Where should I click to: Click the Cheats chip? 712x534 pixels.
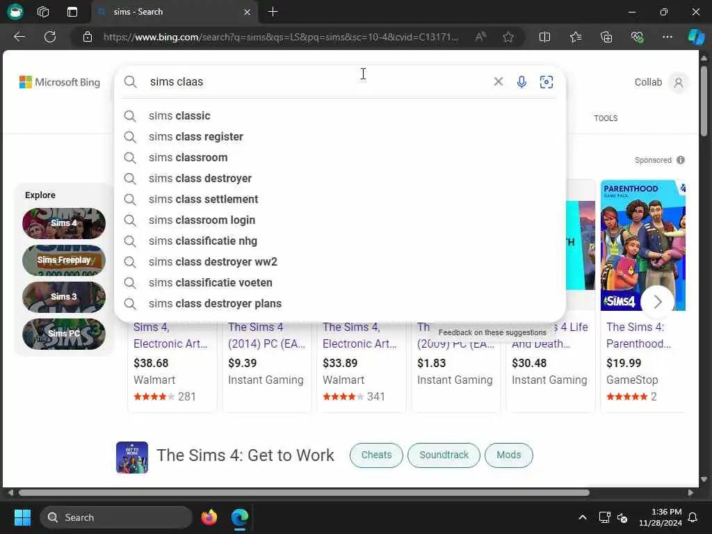376,455
